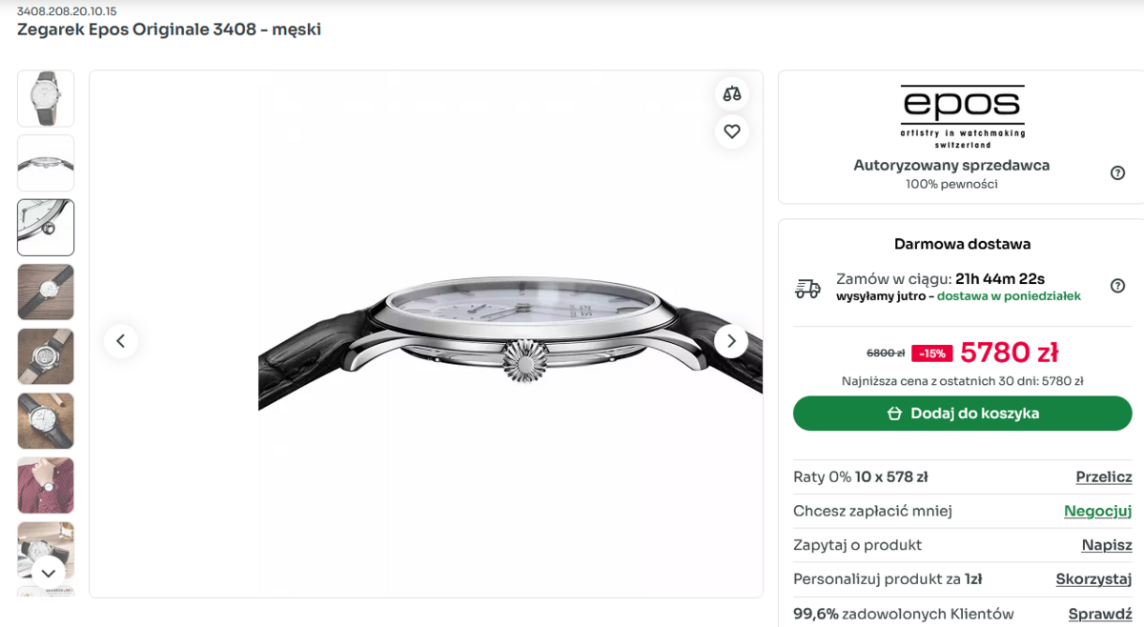Open Przelicz installment calculator link

pos(1103,476)
